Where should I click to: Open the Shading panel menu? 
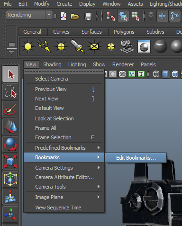(x=52, y=64)
